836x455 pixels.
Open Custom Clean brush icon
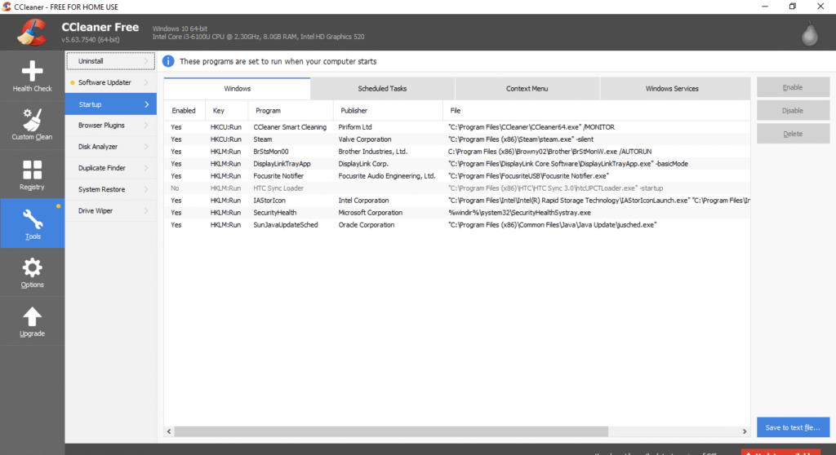(32, 119)
